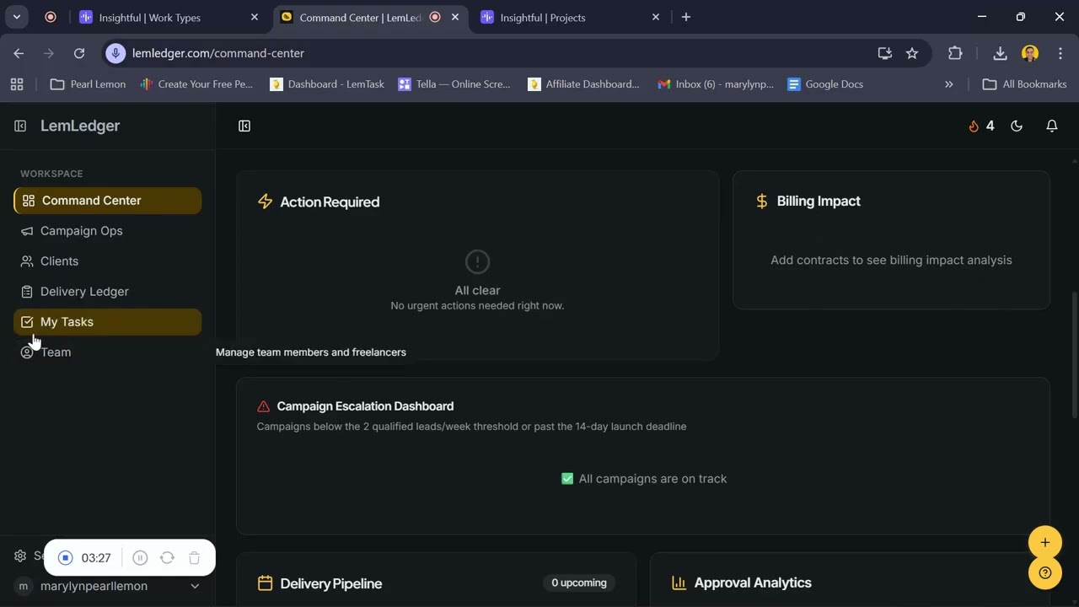This screenshot has height=607, width=1079.
Task: Open Tella Online Screen bookmark
Action: 454,84
